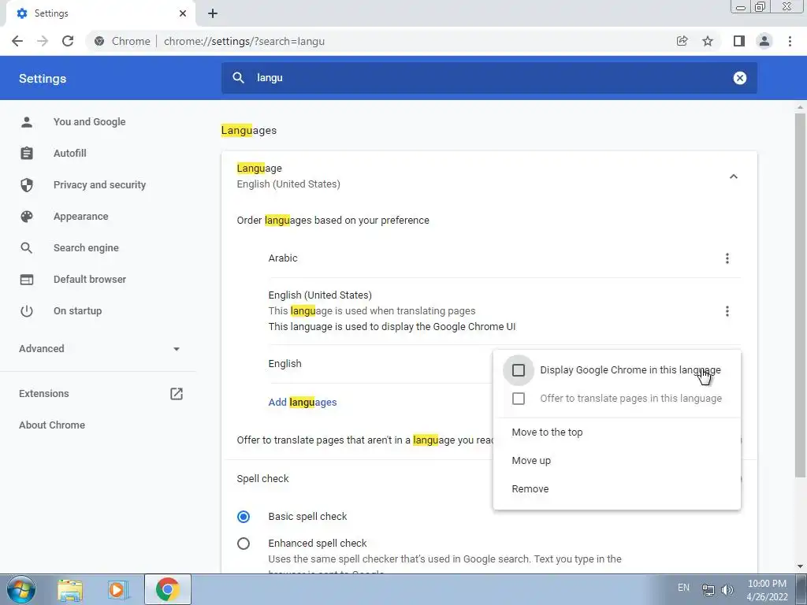The width and height of the screenshot is (807, 605).
Task: Click the Settings header title
Action: tap(43, 78)
